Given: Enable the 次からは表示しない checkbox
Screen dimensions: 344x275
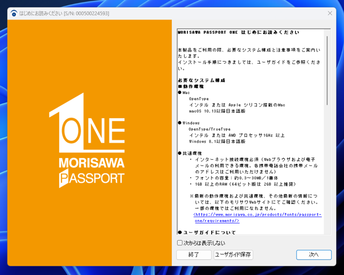Looking at the screenshot, I should click(x=179, y=243).
